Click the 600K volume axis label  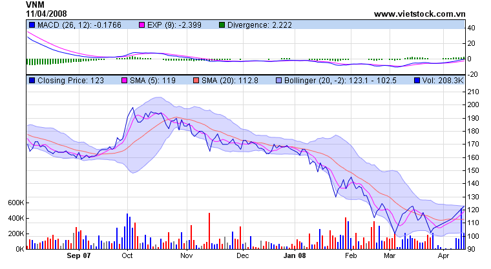[x=14, y=203]
